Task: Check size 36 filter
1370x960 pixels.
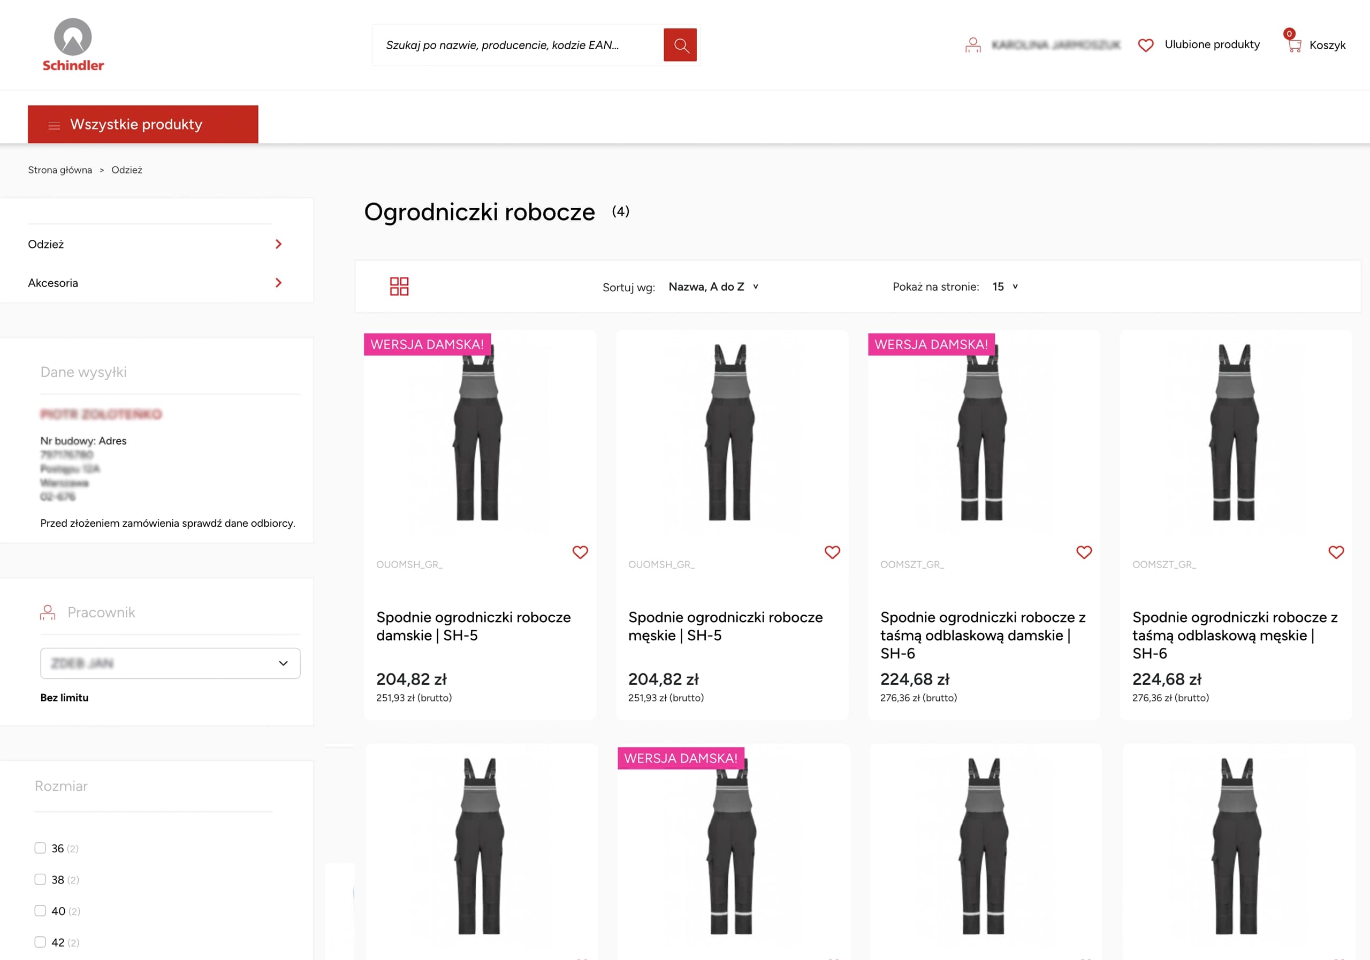Action: tap(40, 848)
